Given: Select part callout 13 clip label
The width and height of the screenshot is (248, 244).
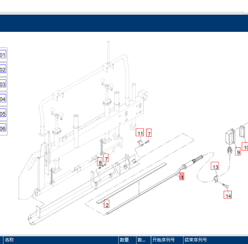Looking at the screenshot, I should click(215, 166).
